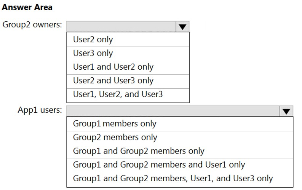Open the App1 users dropdown arrow

286,111
